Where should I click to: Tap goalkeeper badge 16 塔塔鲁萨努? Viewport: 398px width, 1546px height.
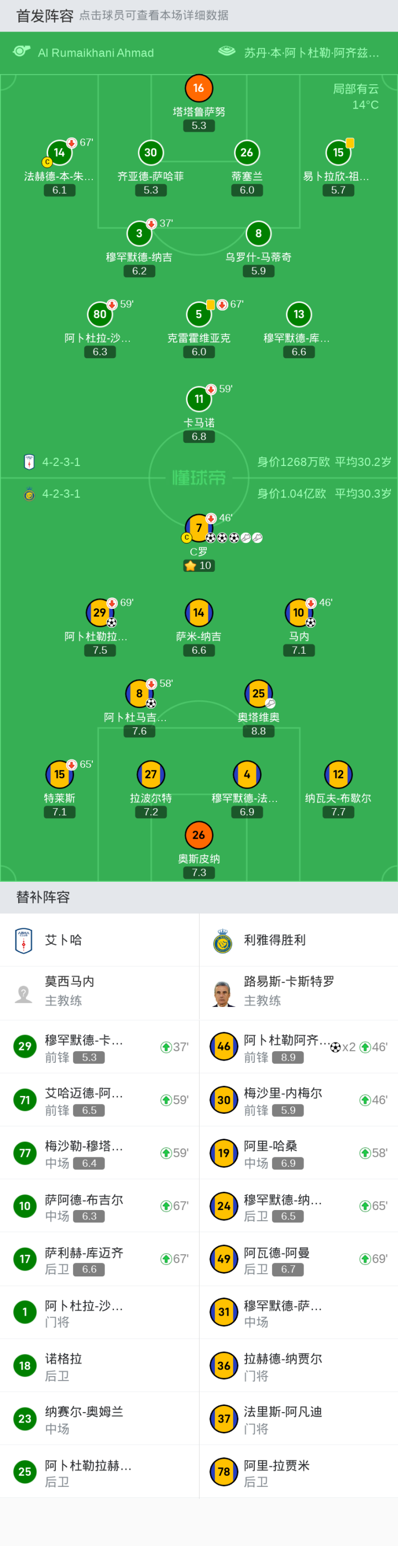click(198, 88)
